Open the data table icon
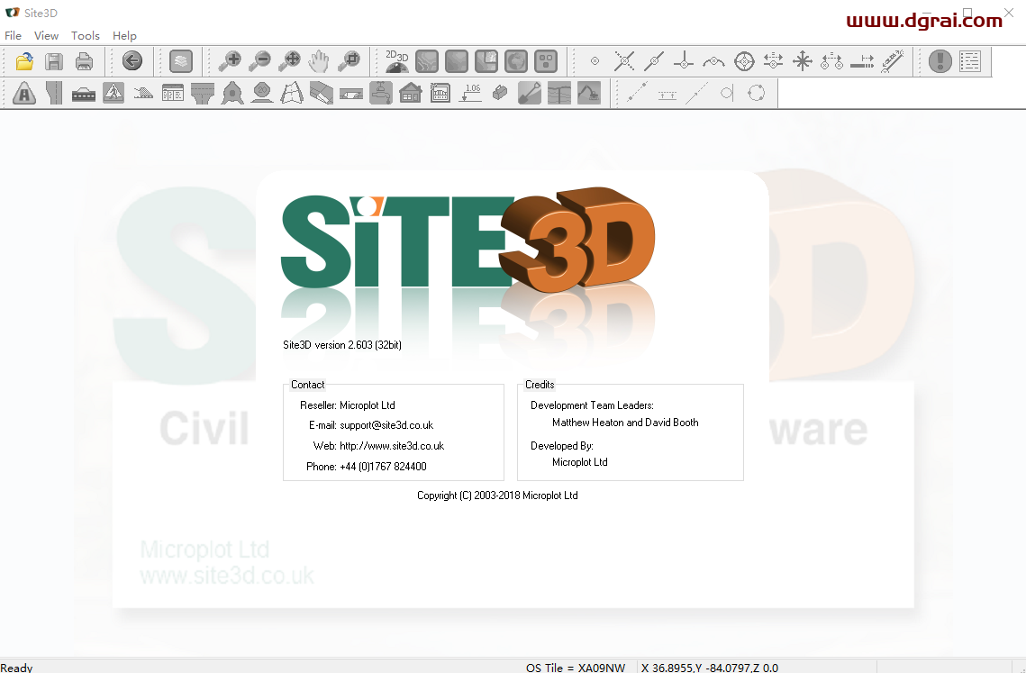The width and height of the screenshot is (1026, 673). [x=173, y=93]
